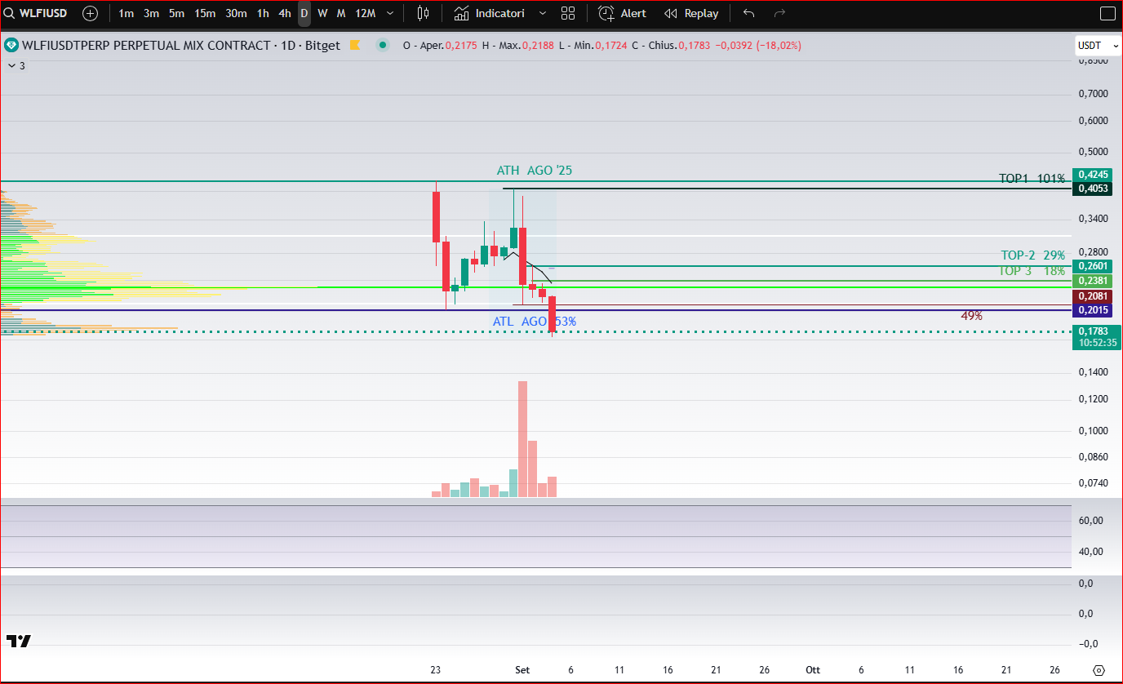Open the candlestick chart type selector
The width and height of the screenshot is (1123, 684).
tap(423, 13)
